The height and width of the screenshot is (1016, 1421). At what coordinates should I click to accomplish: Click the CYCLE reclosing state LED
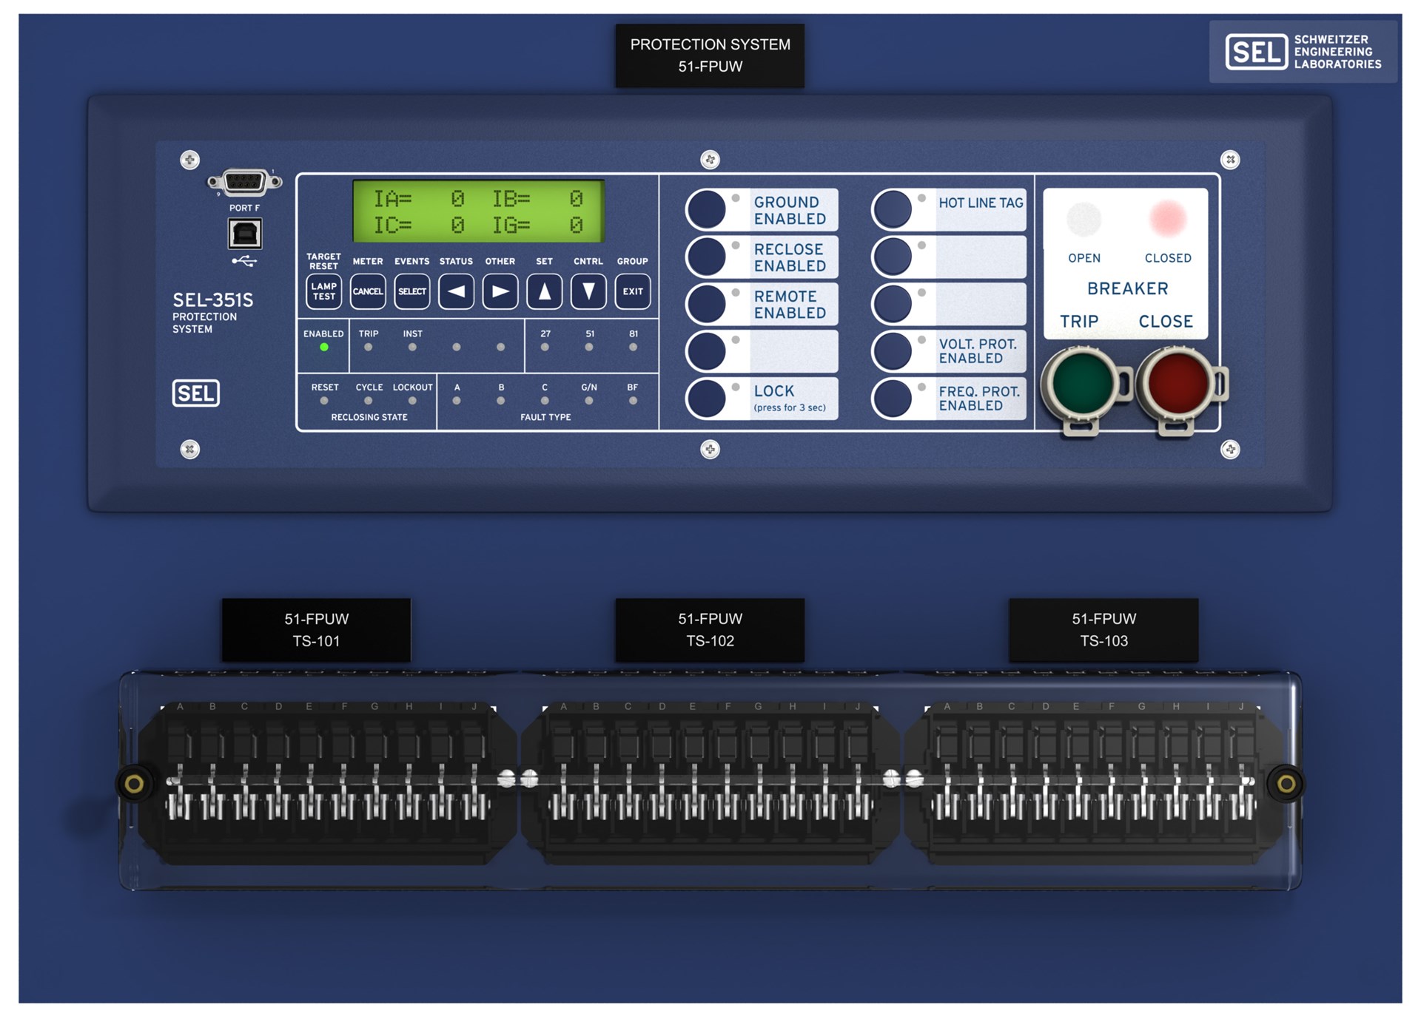coord(368,401)
